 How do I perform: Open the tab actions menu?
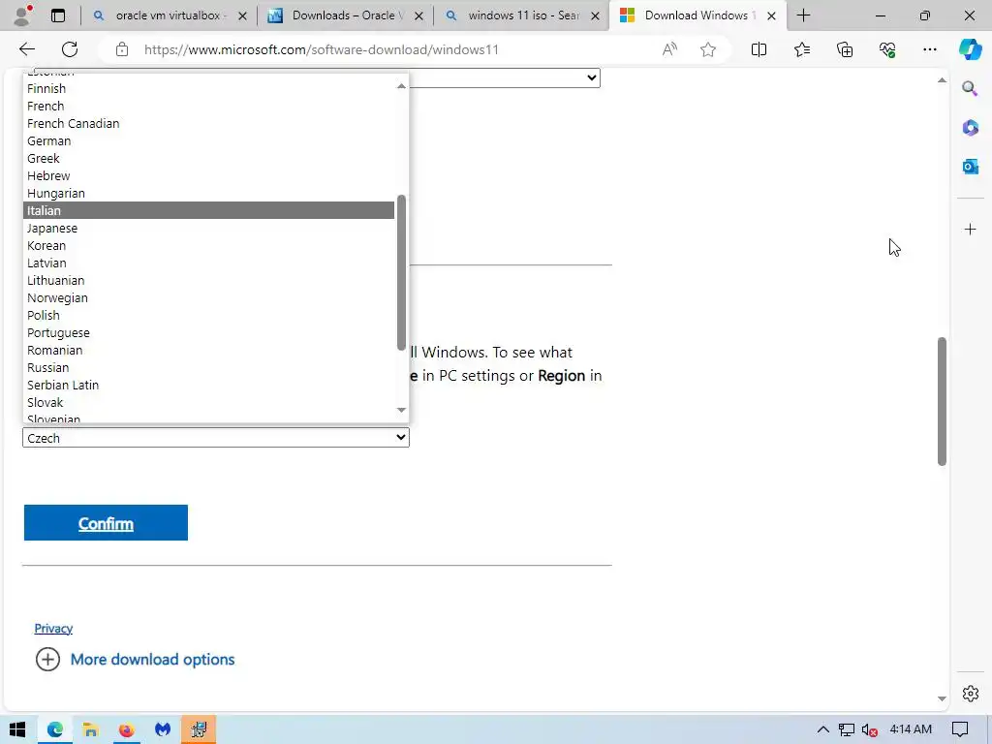click(58, 15)
